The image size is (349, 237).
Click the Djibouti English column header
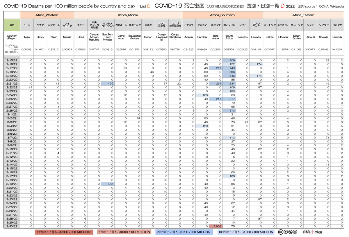click(310, 37)
